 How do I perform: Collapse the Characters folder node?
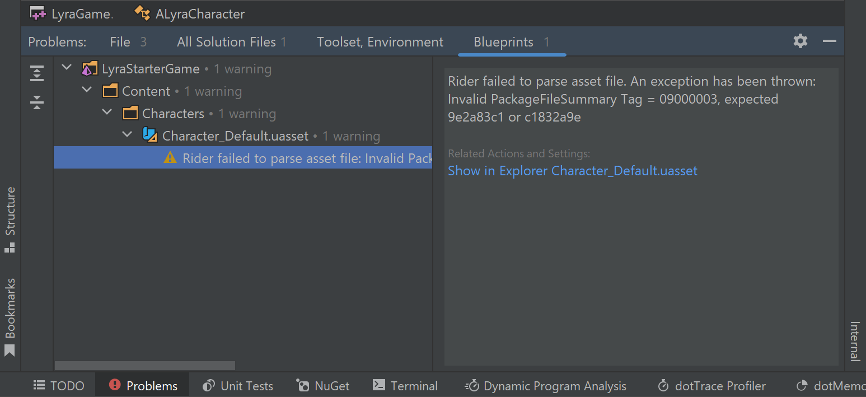pos(107,113)
